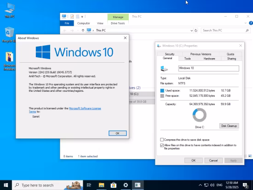The image size is (253, 190).
Task: Open the notification center icon
Action: [246, 185]
